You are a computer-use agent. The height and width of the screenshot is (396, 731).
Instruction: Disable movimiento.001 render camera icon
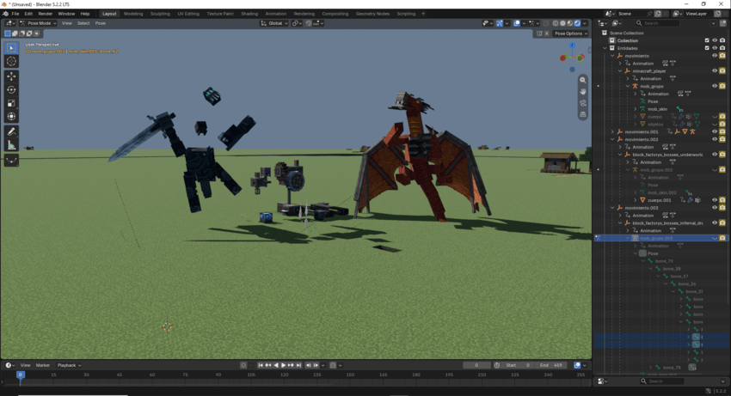[722, 131]
